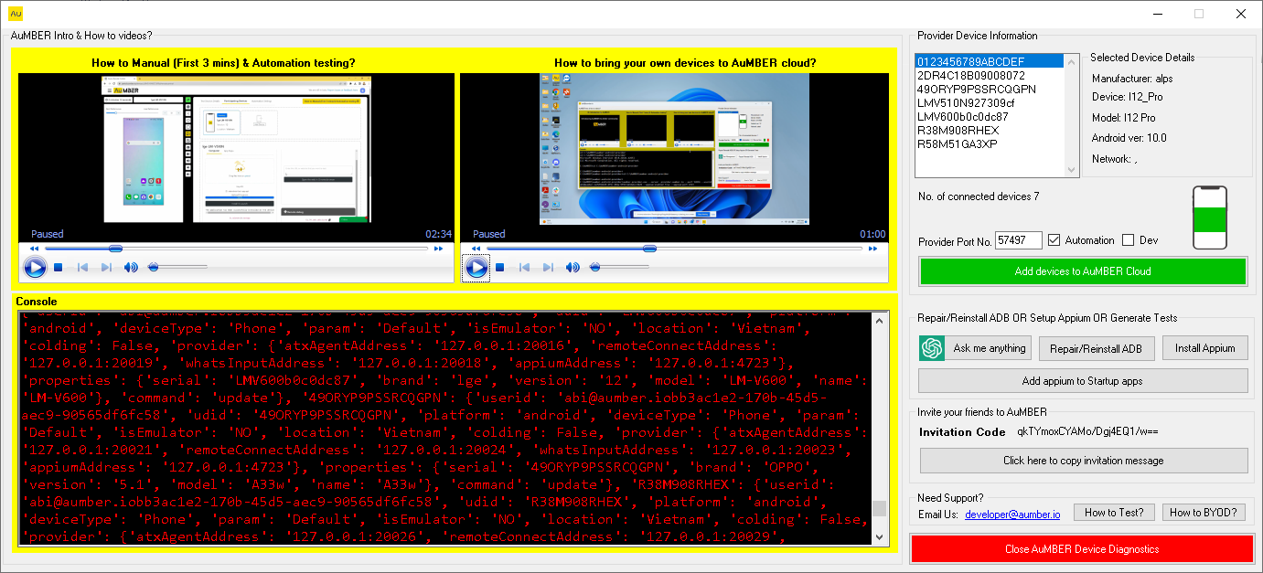The width and height of the screenshot is (1263, 573).
Task: Stop the right video player
Action: tap(499, 268)
